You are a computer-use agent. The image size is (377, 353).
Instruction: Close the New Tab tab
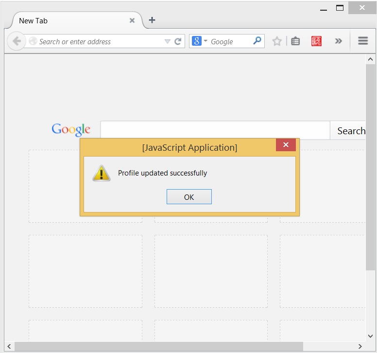(132, 20)
